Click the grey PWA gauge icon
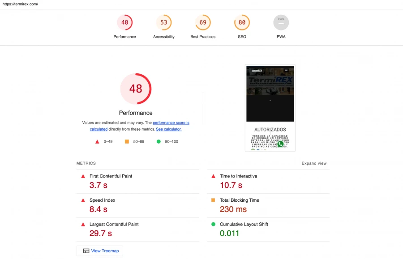Viewport: 403px width, 259px height. click(x=281, y=22)
